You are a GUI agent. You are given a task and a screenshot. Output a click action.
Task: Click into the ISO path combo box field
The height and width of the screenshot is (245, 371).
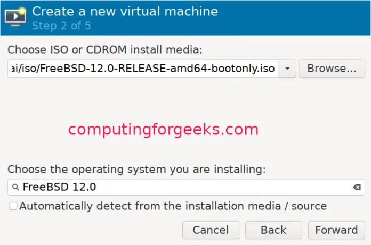pyautogui.click(x=143, y=69)
